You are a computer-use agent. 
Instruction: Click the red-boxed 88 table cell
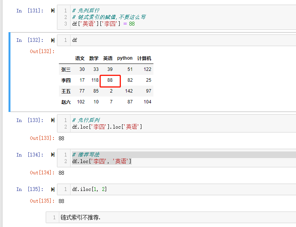110,81
